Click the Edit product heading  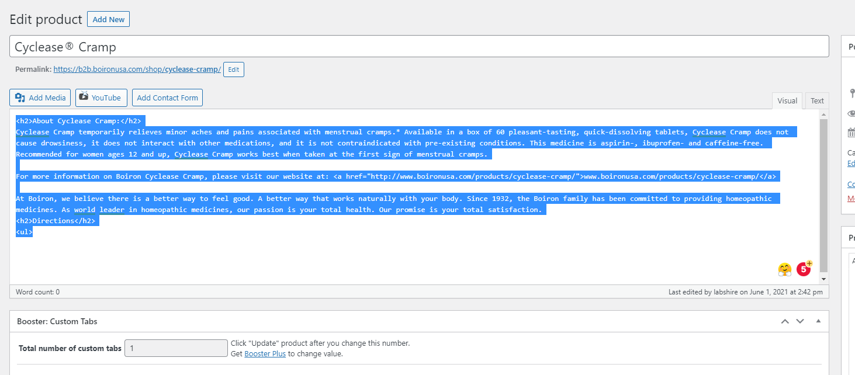pyautogui.click(x=46, y=19)
